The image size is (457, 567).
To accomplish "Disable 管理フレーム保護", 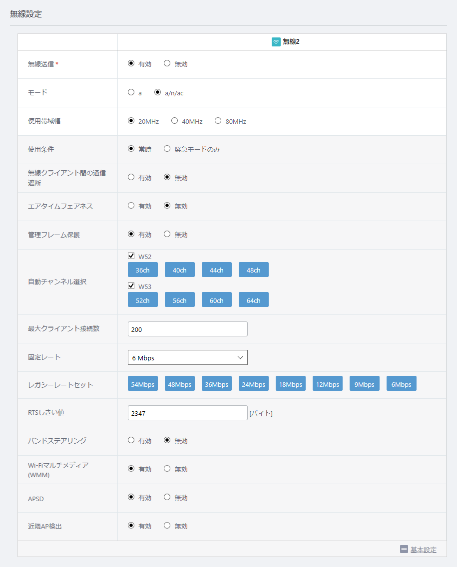I will tap(167, 234).
